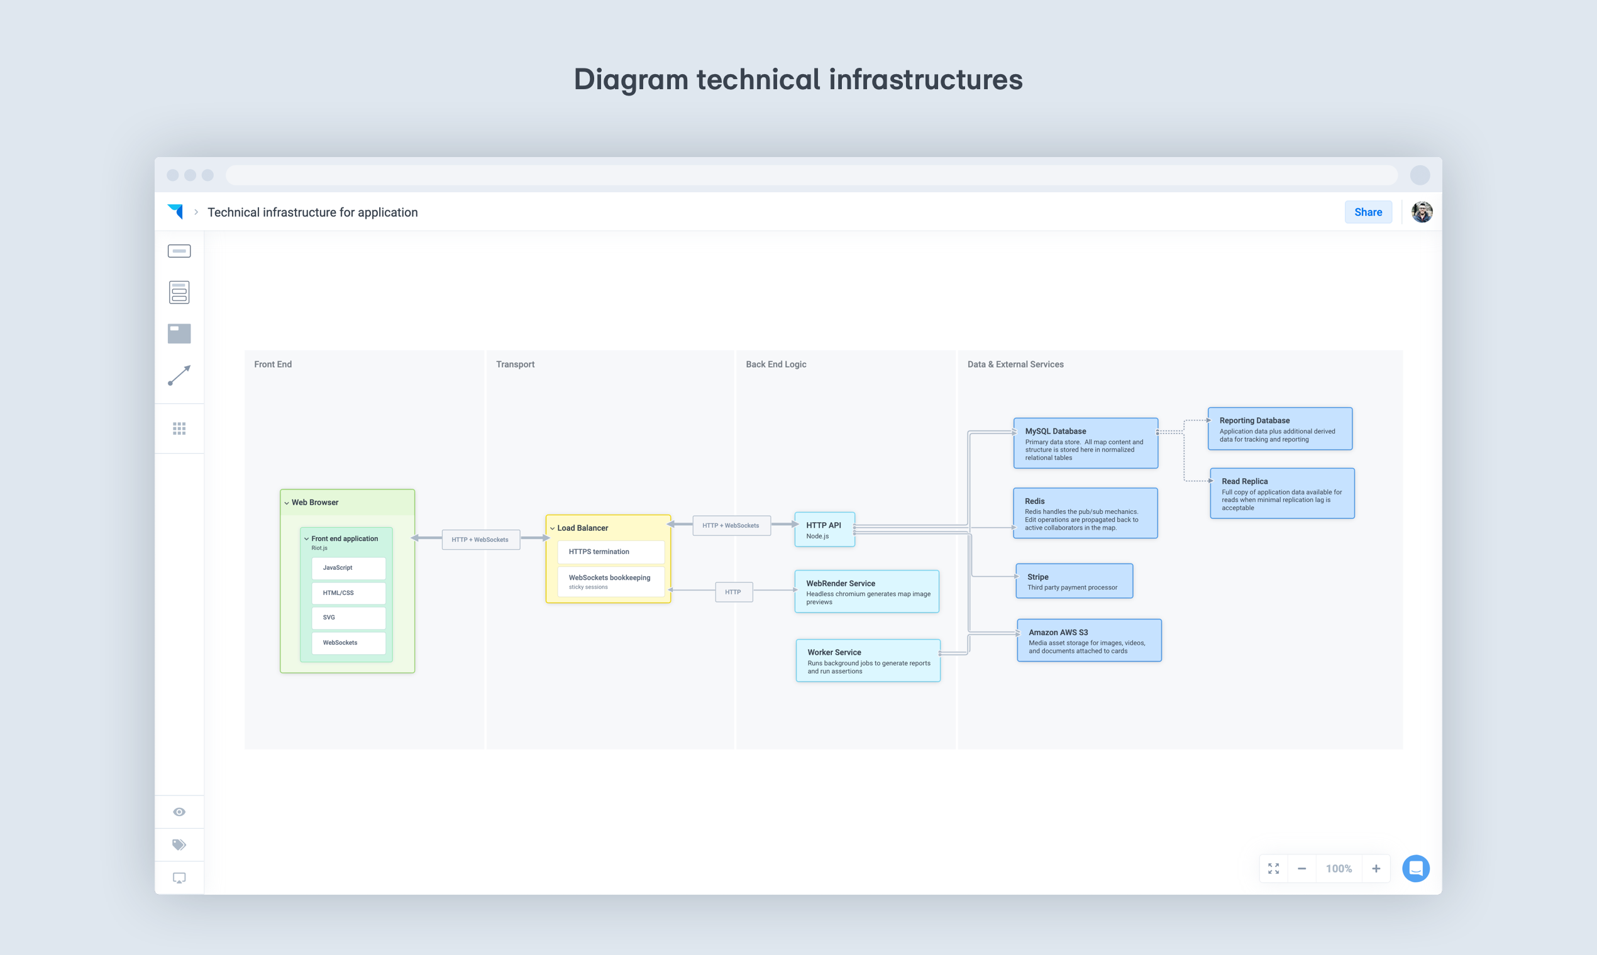Select the stacked card list tool
Viewport: 1597px width, 955px height.
point(179,292)
